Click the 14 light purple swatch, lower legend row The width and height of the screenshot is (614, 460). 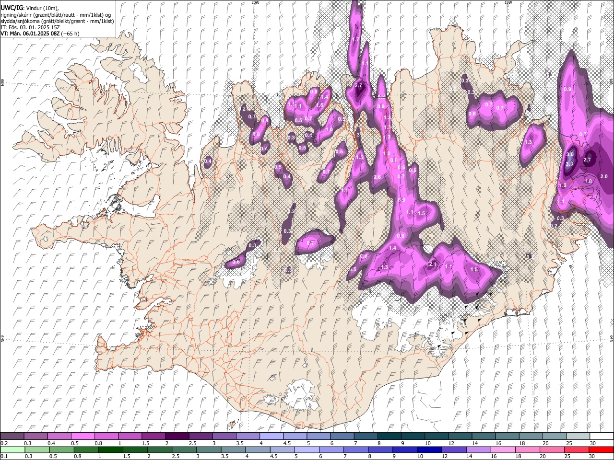pos(478,449)
